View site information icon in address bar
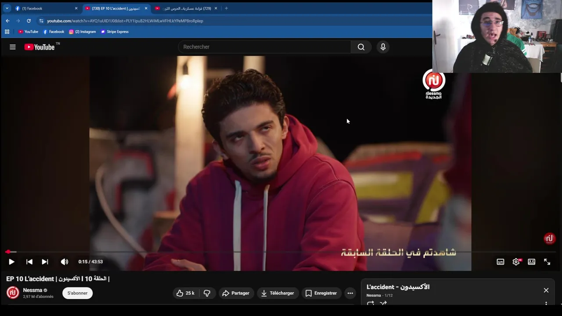The height and width of the screenshot is (316, 562). 41,21
